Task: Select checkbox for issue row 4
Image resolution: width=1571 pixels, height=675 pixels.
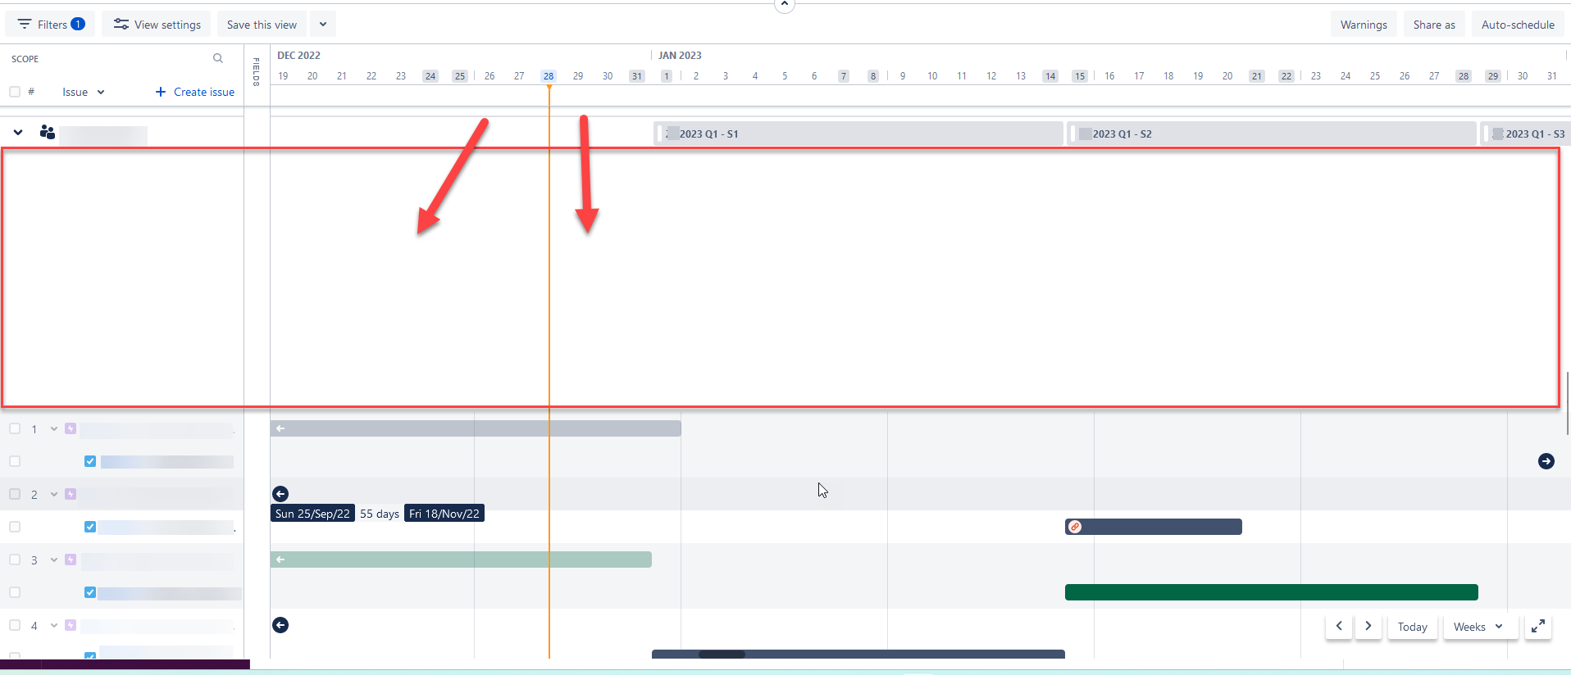Action: [15, 625]
